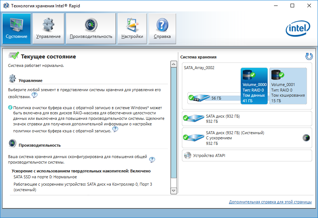Click the info icon beside cache policy text
This screenshot has width=318, height=218.
[x=10, y=107]
